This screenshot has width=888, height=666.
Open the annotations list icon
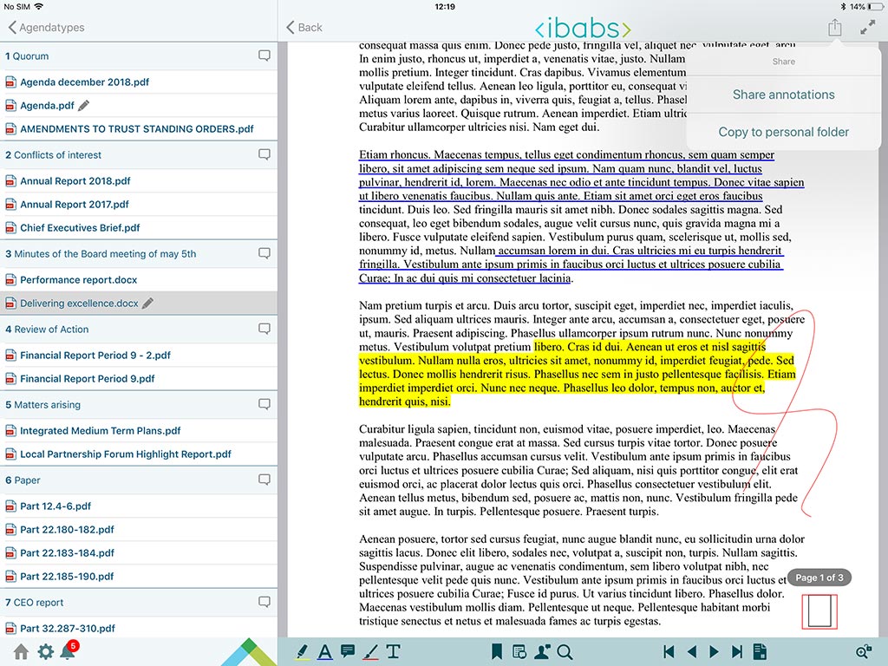[x=519, y=652]
